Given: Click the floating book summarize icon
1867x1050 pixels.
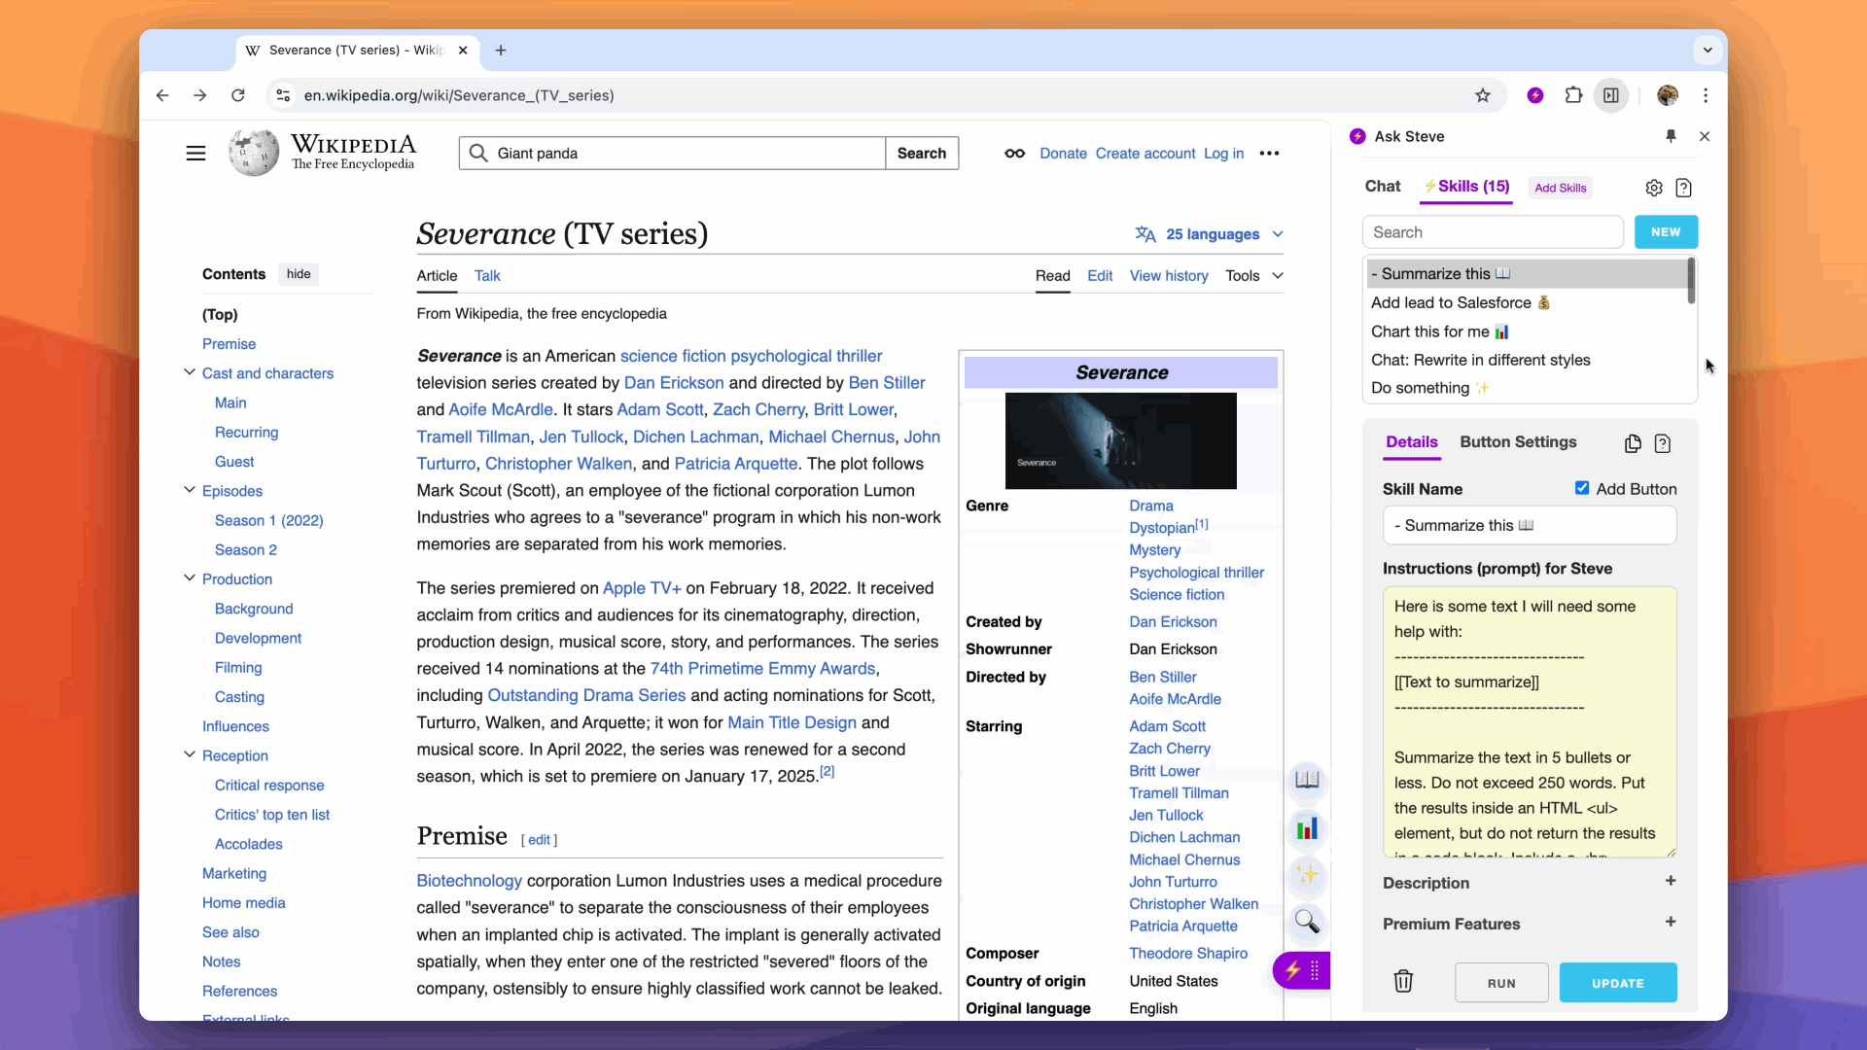Looking at the screenshot, I should 1307,780.
